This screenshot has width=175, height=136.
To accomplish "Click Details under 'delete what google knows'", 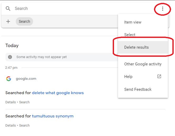I will point(11,102).
